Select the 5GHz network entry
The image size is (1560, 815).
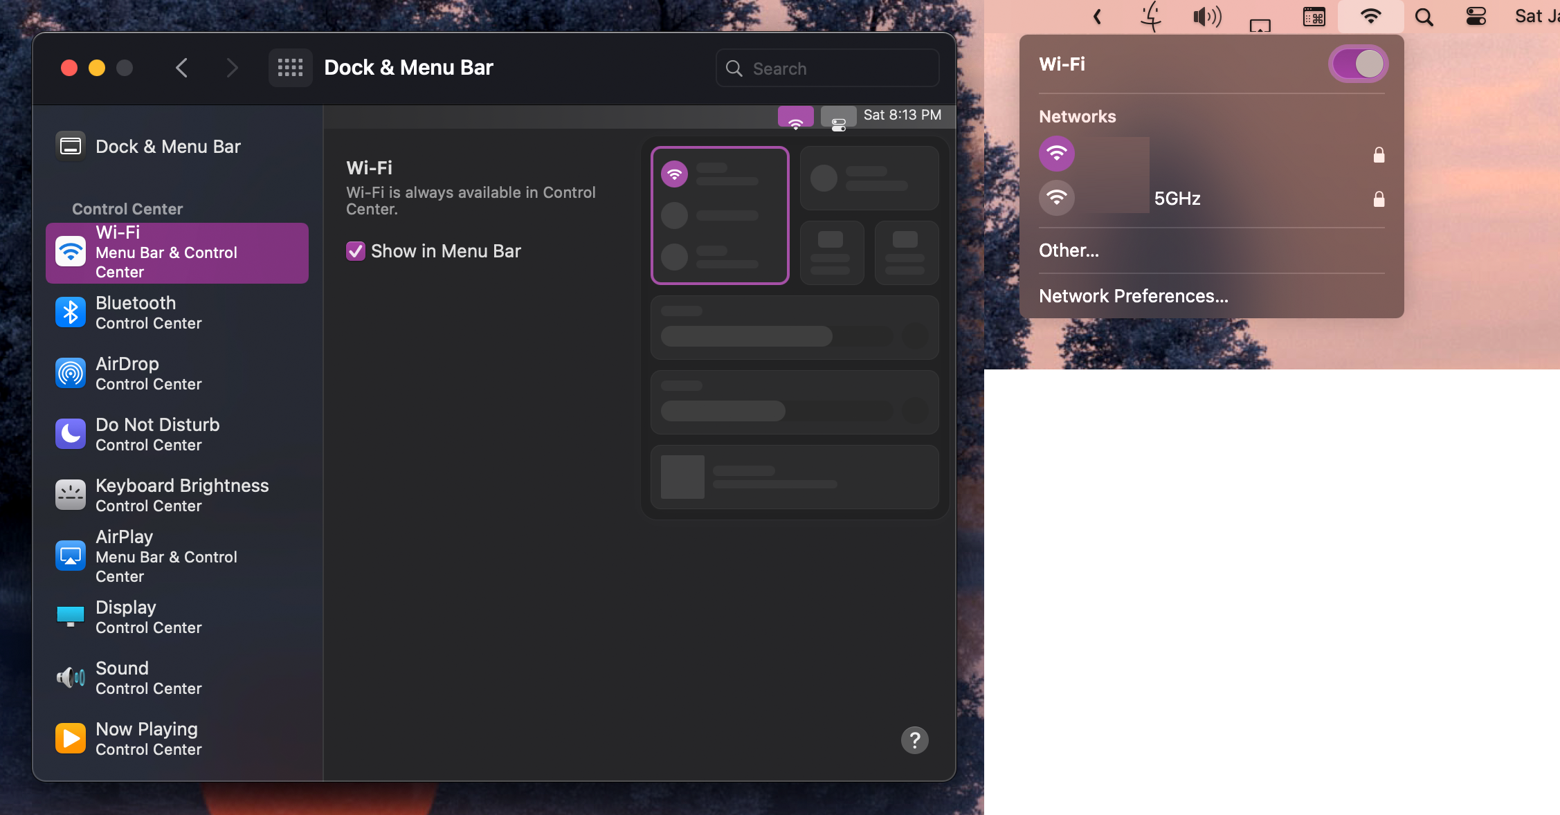(x=1177, y=199)
